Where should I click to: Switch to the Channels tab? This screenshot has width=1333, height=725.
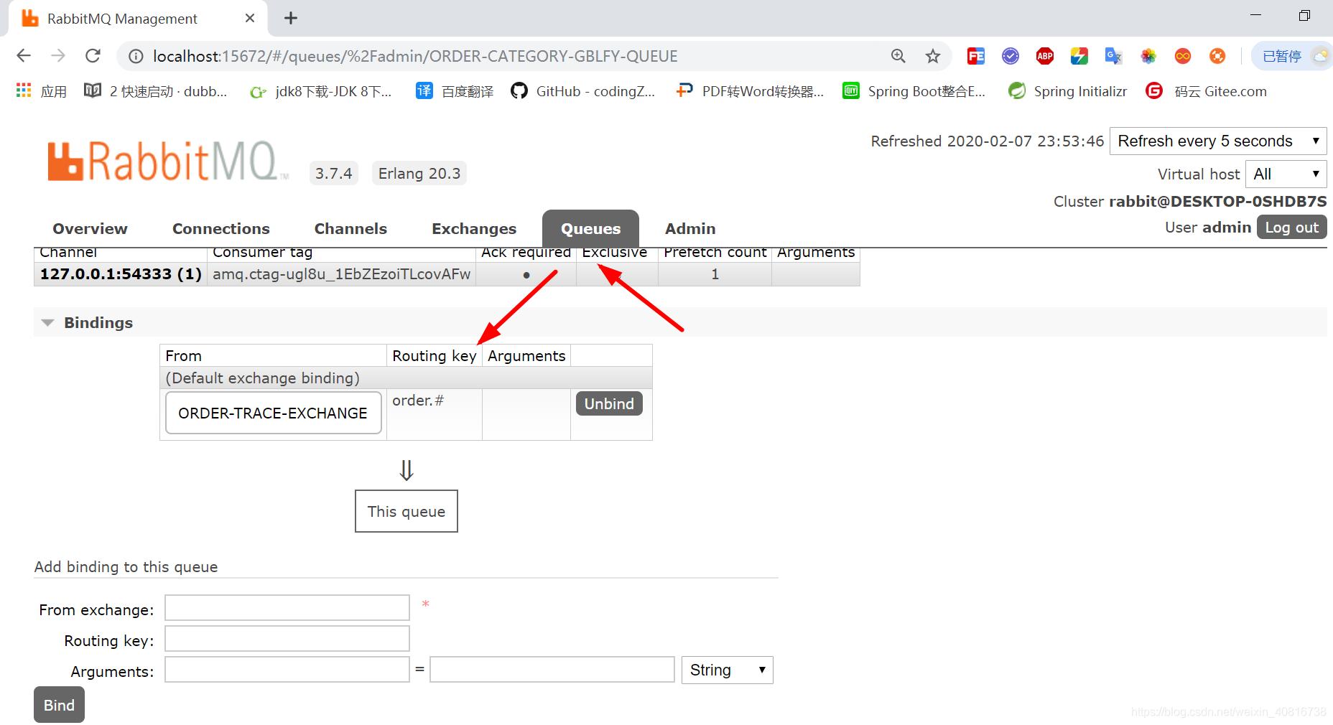coord(350,228)
